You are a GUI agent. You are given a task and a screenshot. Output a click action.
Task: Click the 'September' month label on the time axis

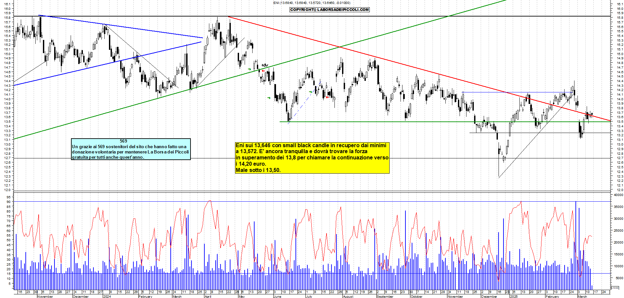(385, 296)
